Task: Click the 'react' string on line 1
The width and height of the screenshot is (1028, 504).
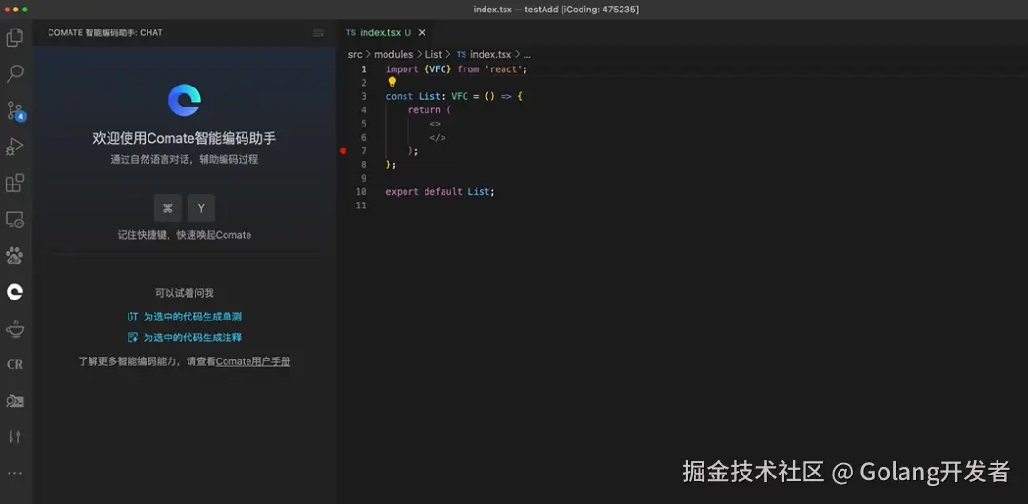Action: coord(503,68)
